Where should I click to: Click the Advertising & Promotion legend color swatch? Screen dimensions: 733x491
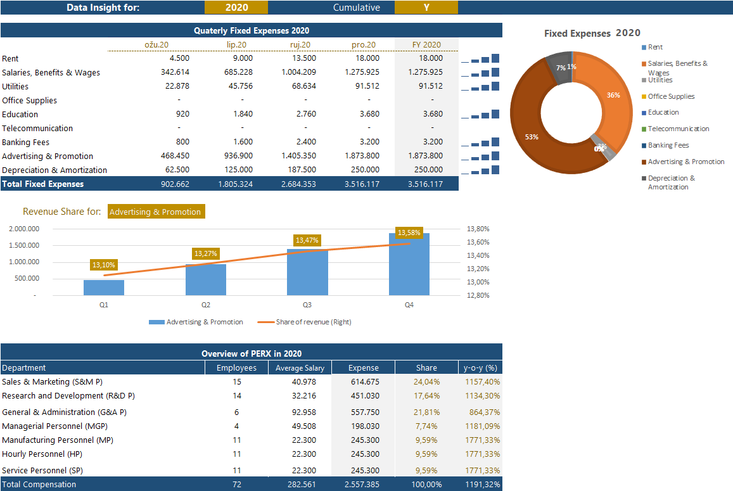(x=644, y=162)
